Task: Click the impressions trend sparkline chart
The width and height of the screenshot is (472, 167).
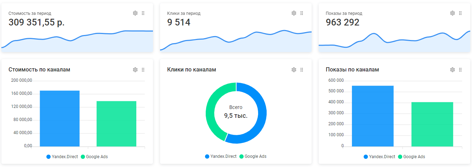Action: pyautogui.click(x=394, y=41)
